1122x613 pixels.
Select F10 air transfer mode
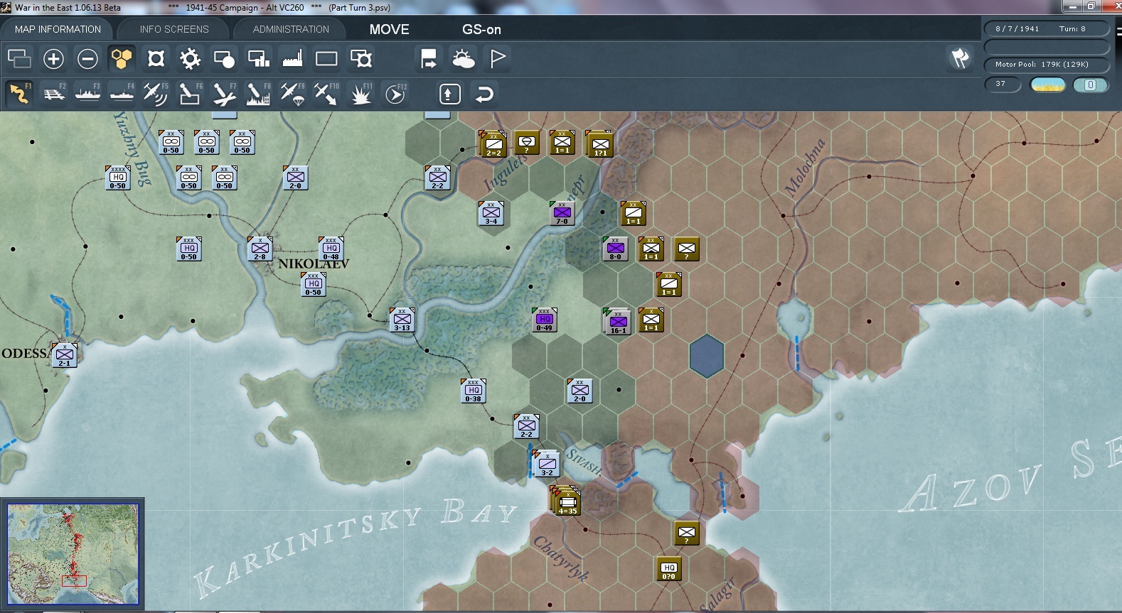coord(326,94)
